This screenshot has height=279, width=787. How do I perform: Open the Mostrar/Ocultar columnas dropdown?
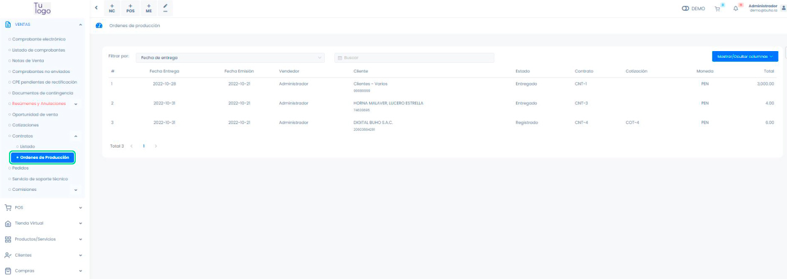744,56
